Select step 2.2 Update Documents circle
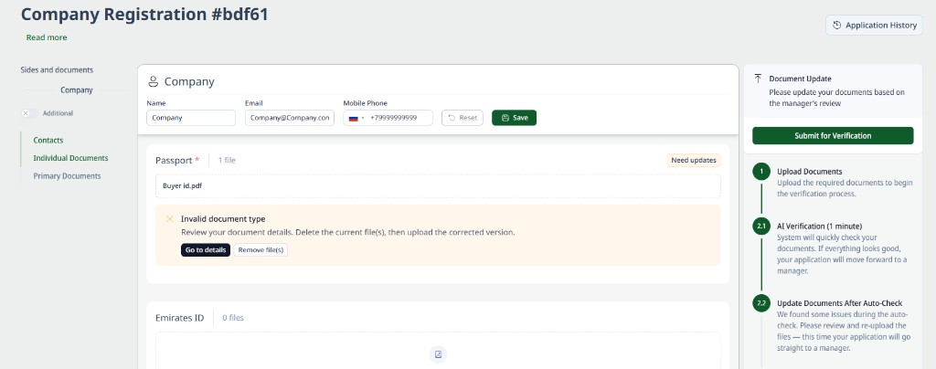Image resolution: width=936 pixels, height=369 pixels. tap(761, 303)
